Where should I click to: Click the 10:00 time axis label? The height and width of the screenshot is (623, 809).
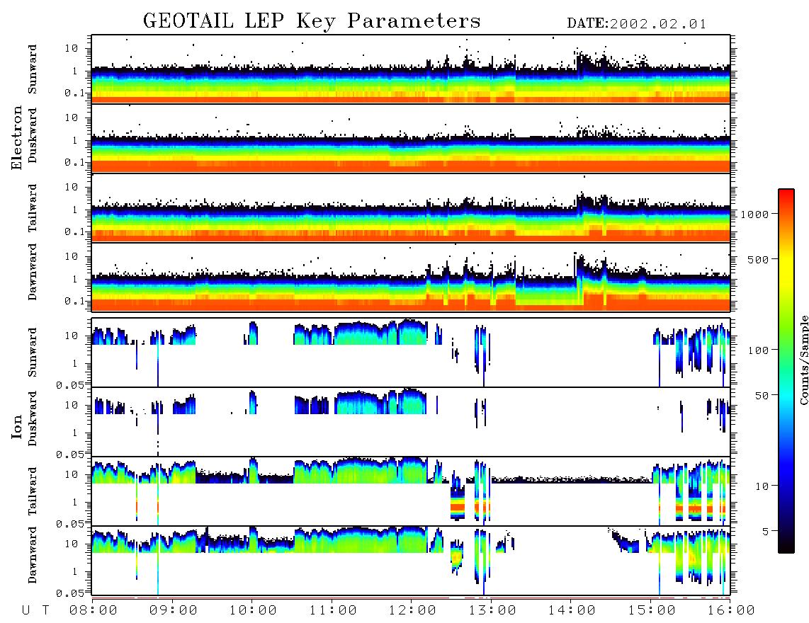coord(253,610)
